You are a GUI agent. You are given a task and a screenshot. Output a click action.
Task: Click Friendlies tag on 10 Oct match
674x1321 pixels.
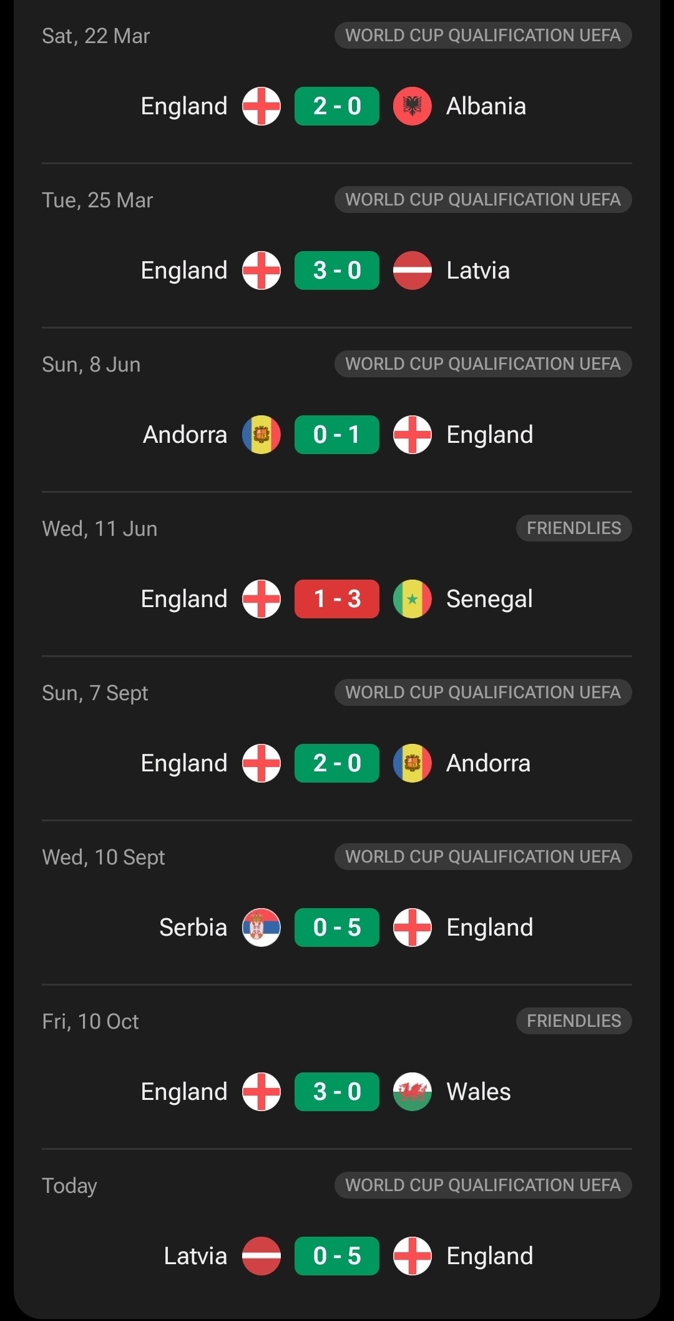574,1021
